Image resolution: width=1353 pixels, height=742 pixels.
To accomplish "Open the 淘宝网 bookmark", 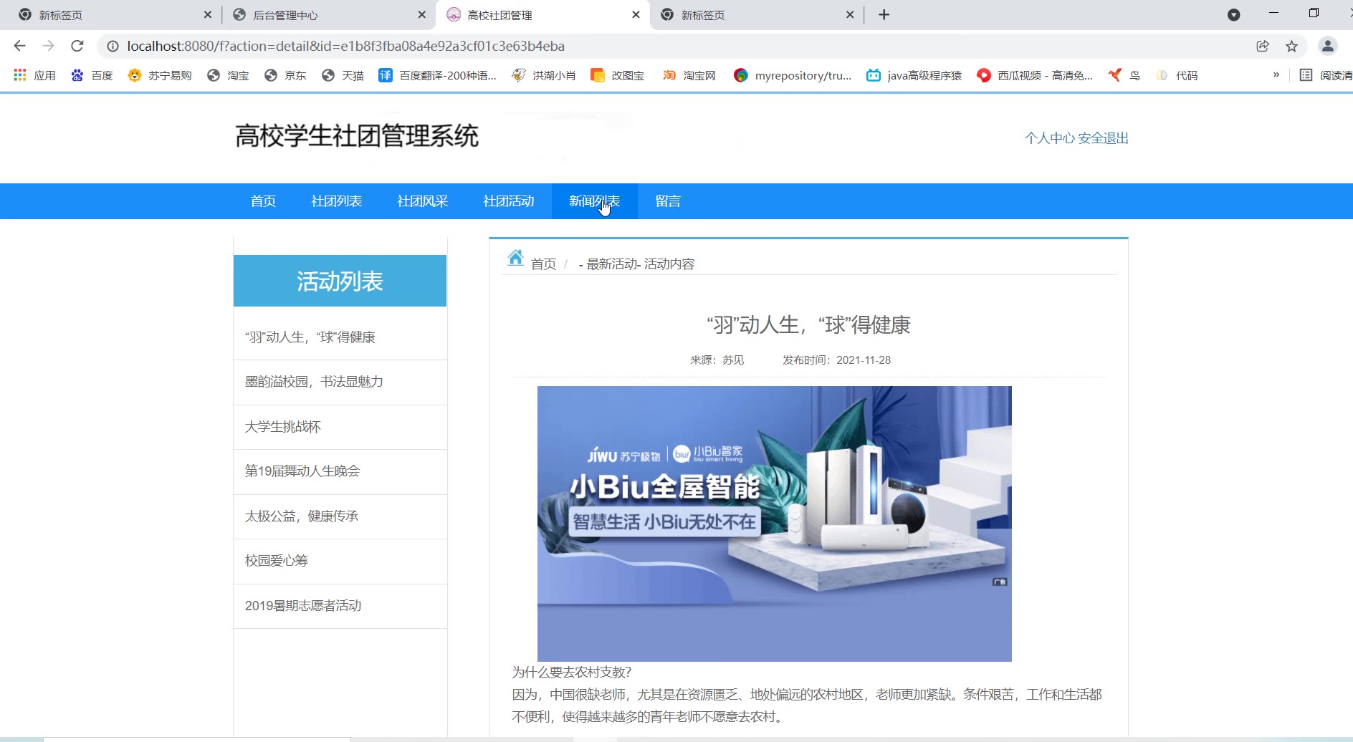I will point(689,75).
